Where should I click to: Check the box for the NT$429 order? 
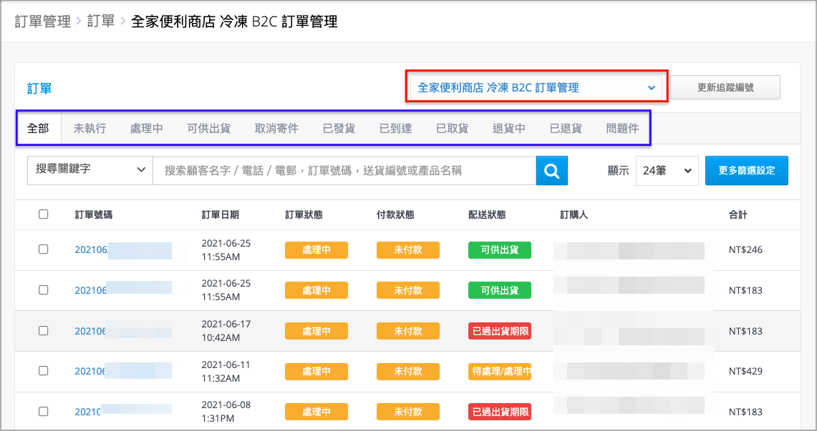click(43, 371)
